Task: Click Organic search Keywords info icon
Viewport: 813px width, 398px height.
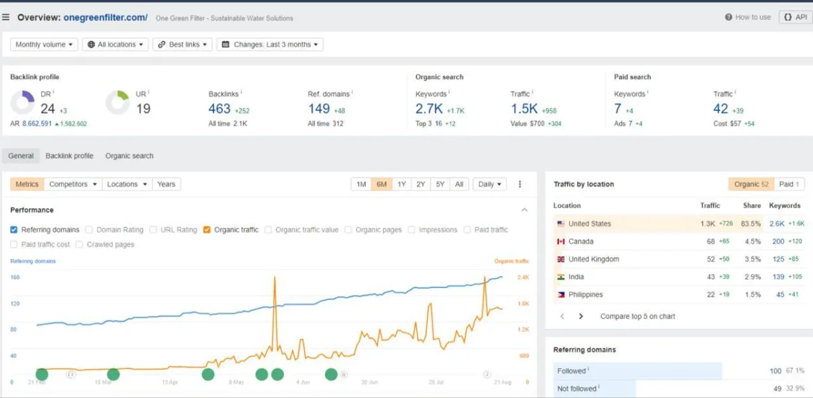Action: point(449,92)
